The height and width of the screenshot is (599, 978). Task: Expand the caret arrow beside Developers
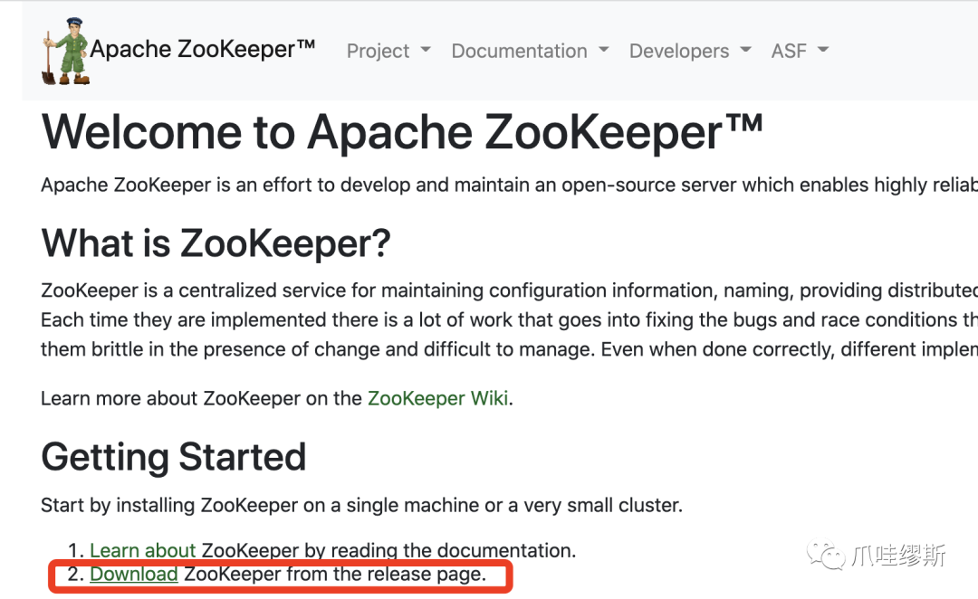(x=746, y=51)
